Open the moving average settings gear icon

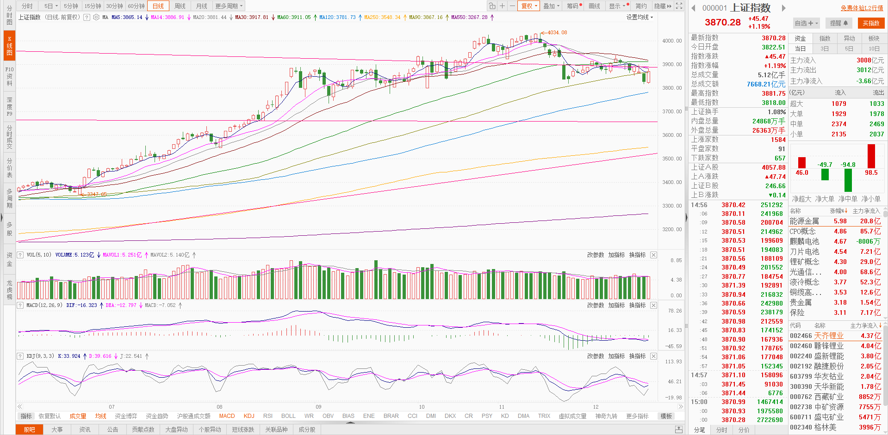tap(96, 17)
